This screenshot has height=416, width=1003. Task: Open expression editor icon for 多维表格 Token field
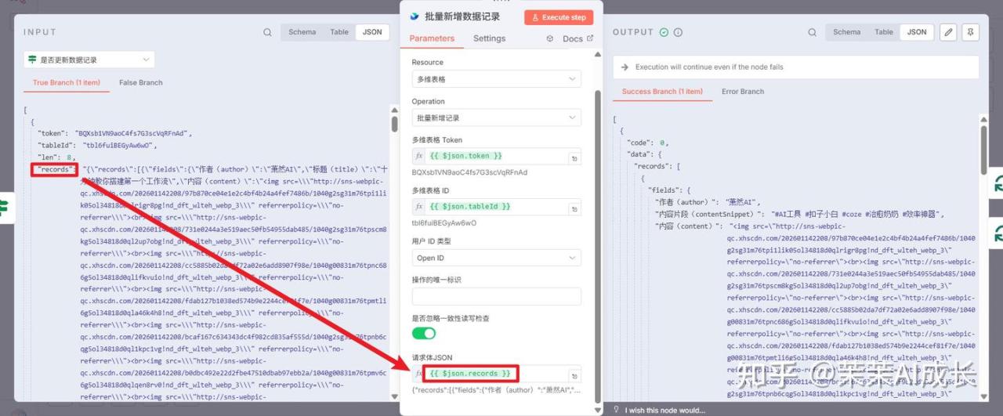[574, 157]
